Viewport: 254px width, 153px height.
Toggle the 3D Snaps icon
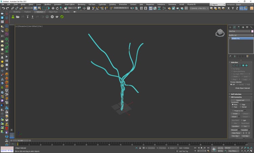(x=93, y=8)
